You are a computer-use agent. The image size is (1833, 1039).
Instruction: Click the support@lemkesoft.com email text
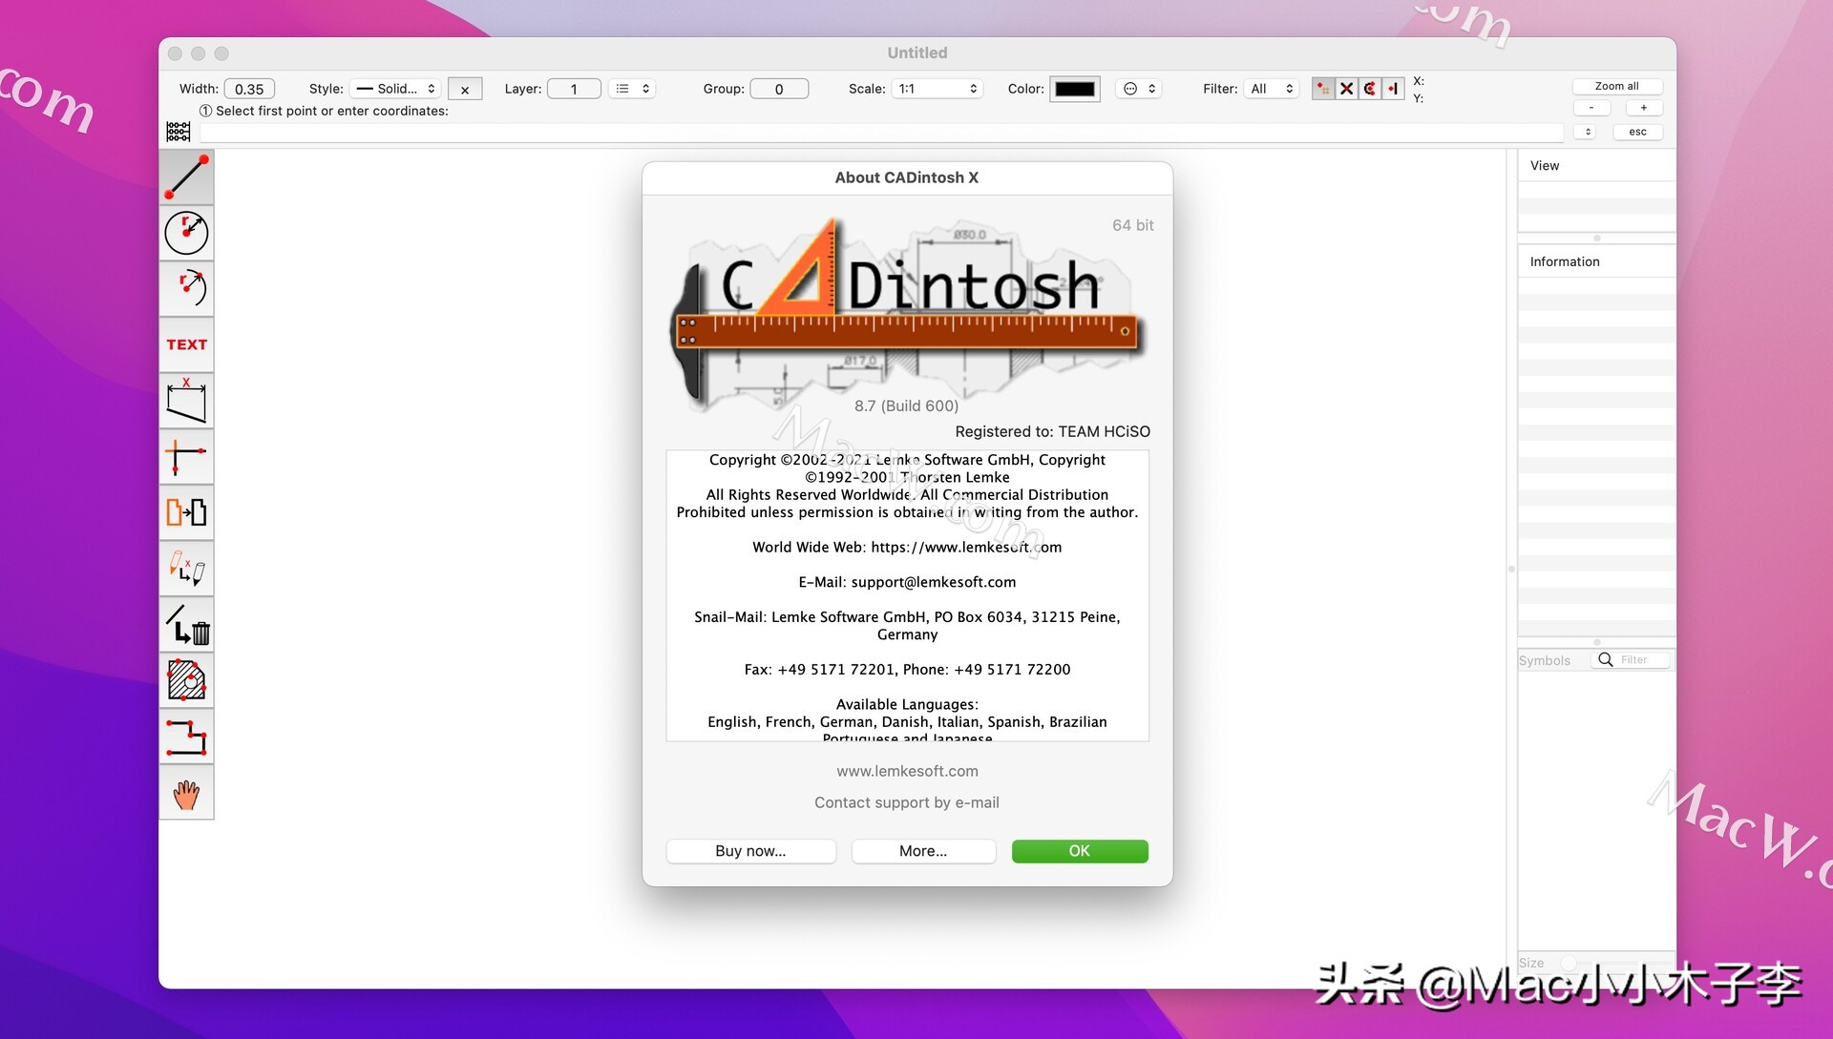(x=933, y=582)
